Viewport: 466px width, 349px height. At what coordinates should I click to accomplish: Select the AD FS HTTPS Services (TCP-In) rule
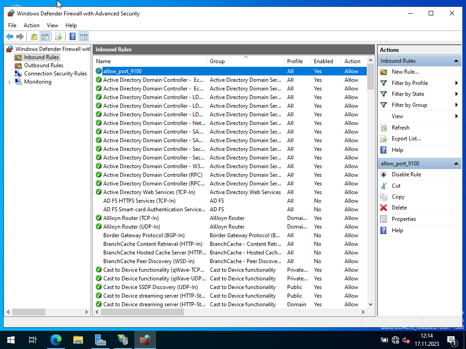pos(231,200)
